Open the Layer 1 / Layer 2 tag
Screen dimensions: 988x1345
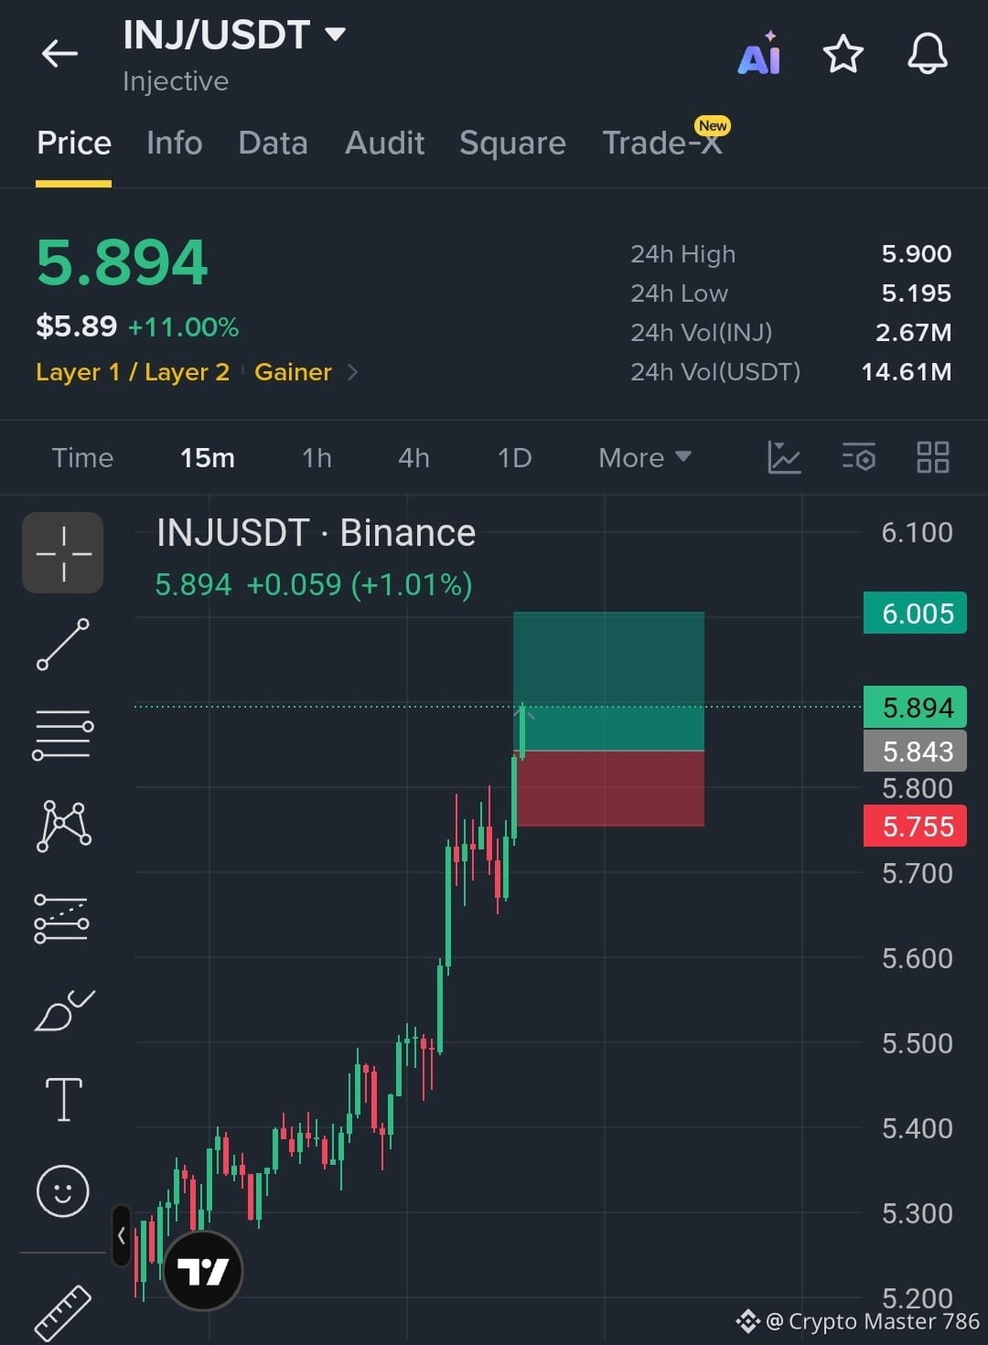(133, 372)
